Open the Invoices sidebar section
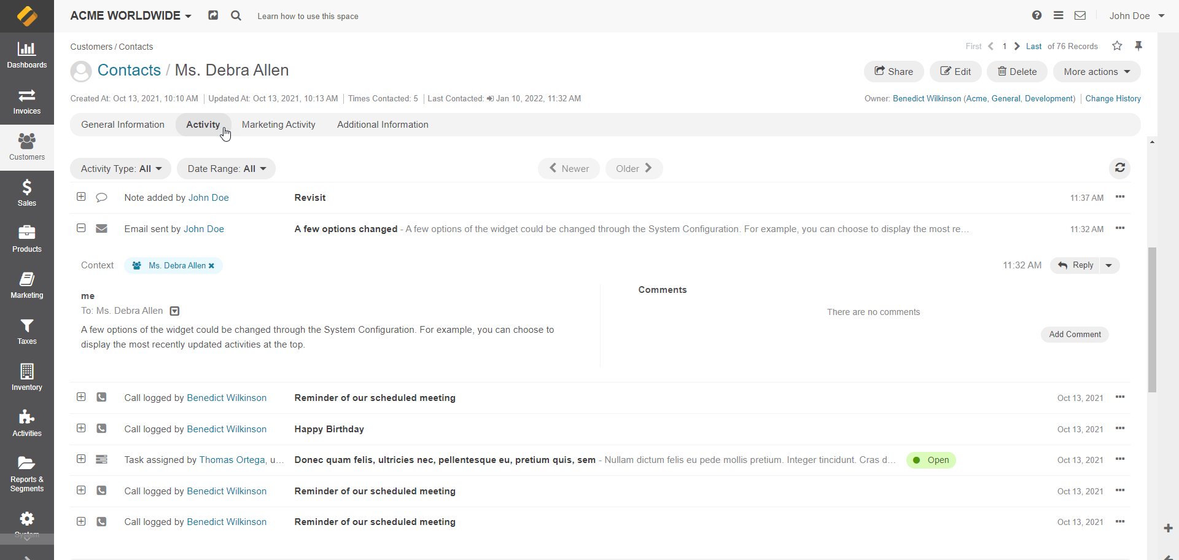Viewport: 1179px width, 560px height. [x=26, y=101]
